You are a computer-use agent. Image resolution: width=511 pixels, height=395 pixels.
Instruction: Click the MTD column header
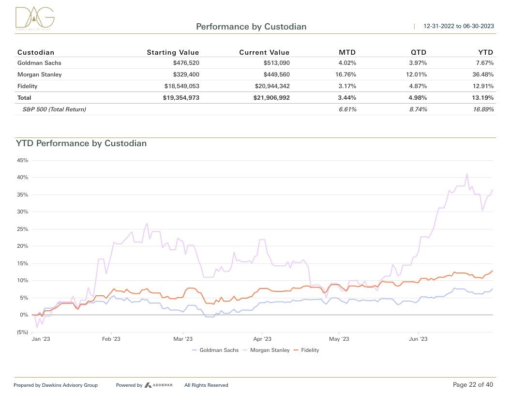(x=347, y=52)
